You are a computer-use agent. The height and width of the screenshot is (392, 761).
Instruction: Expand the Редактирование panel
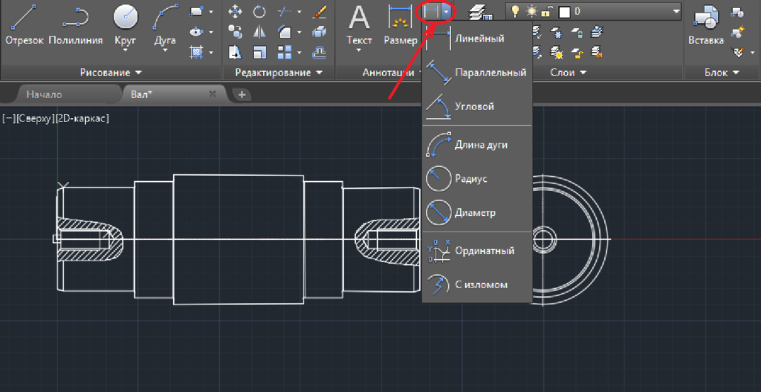tap(279, 72)
